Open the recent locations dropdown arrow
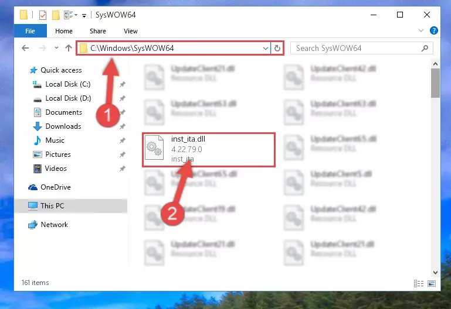The width and height of the screenshot is (451, 309). [56, 47]
